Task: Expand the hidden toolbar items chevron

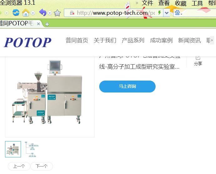Action: click(x=137, y=3)
